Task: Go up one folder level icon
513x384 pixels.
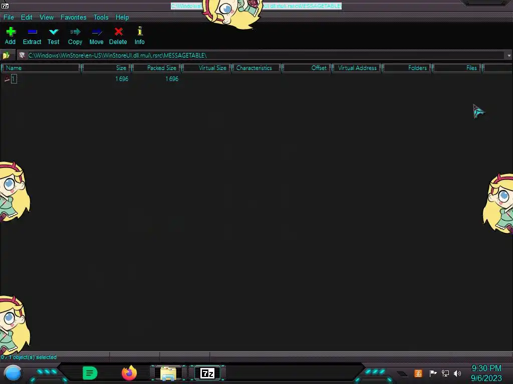Action: pyautogui.click(x=6, y=55)
